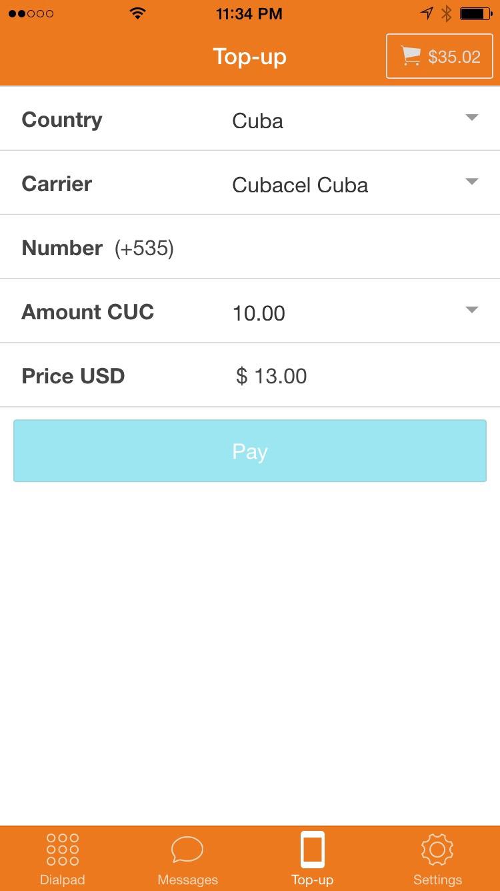Tap the $35.02 balance amount
500x891 pixels.
click(454, 57)
